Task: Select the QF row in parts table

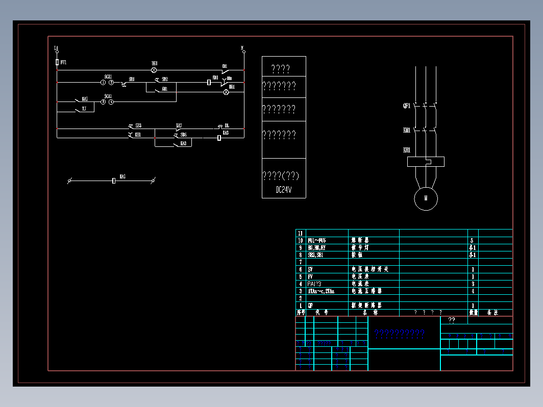Action: tap(404, 306)
